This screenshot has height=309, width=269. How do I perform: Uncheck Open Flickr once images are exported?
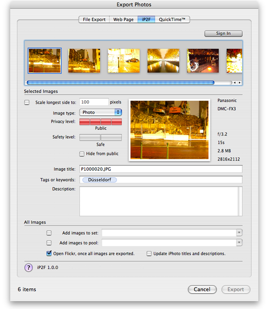49,253
